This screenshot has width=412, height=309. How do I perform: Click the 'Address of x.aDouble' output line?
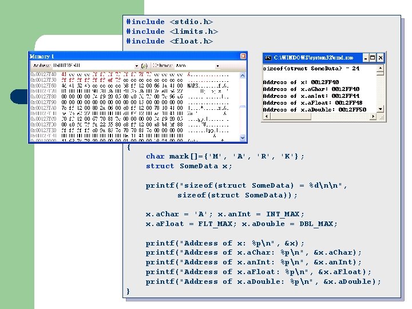coord(315,109)
